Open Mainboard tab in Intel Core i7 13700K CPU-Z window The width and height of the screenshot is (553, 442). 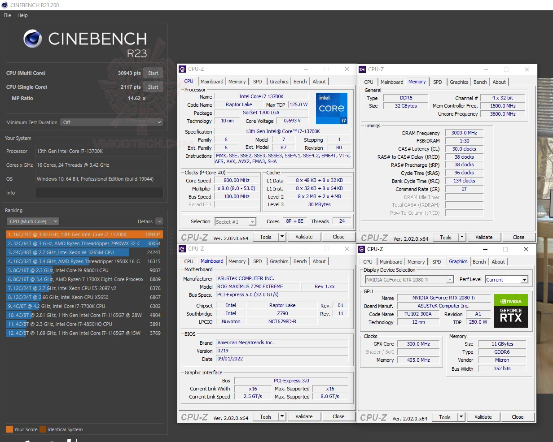click(212, 82)
